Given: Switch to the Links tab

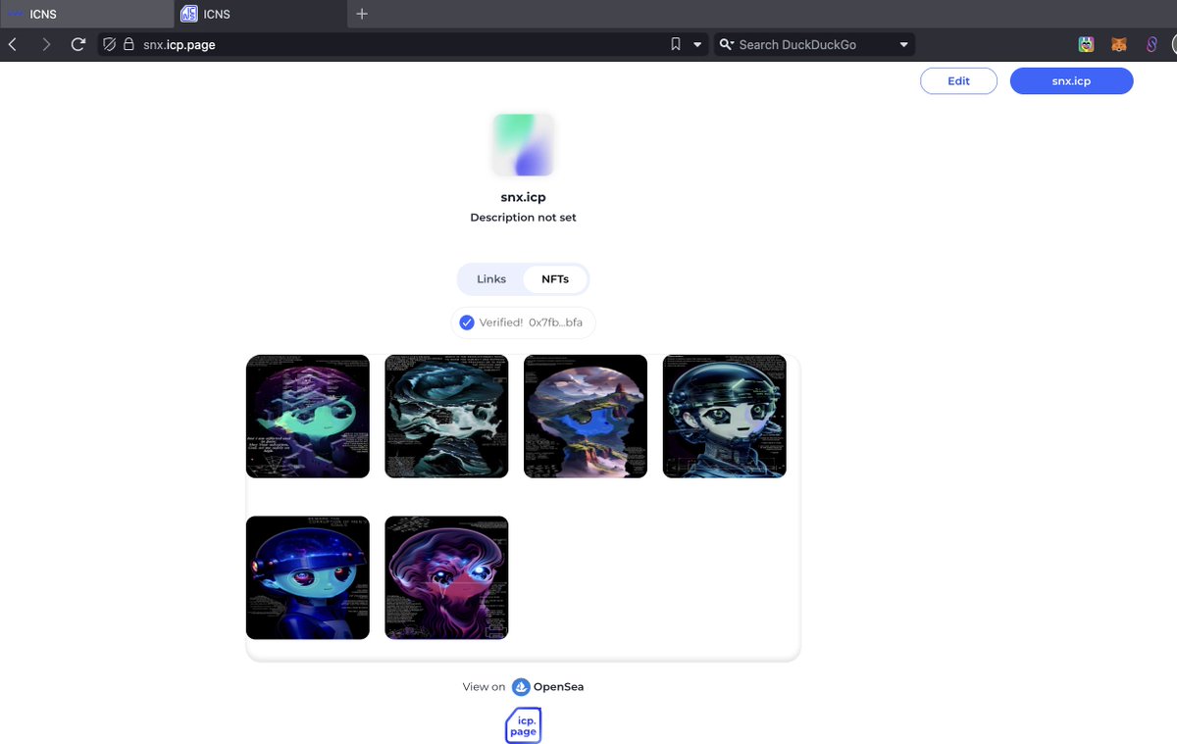Looking at the screenshot, I should (x=491, y=279).
